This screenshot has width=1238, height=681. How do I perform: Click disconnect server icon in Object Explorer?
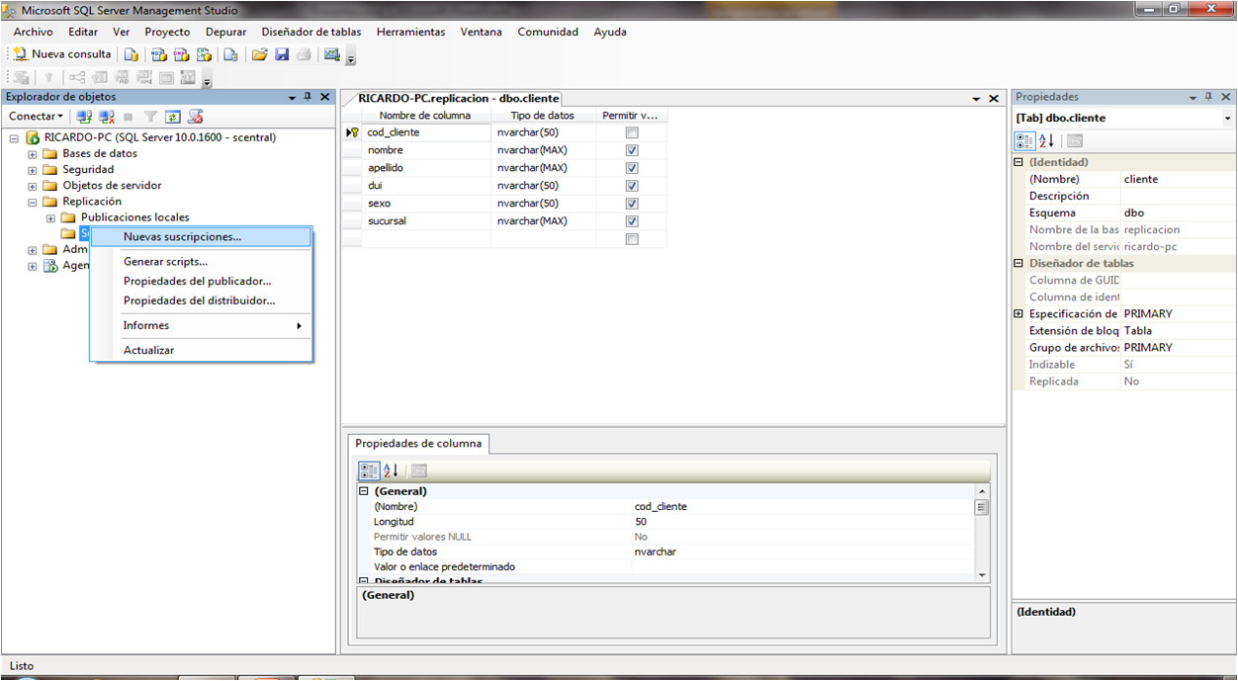107,117
